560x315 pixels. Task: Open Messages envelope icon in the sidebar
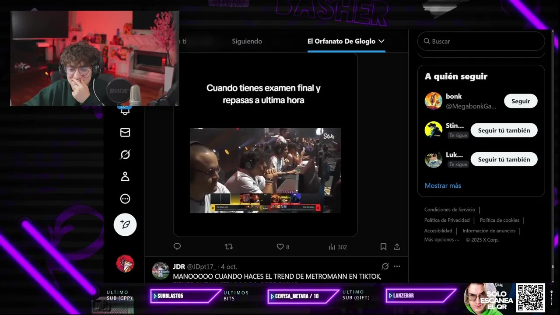coord(125,132)
